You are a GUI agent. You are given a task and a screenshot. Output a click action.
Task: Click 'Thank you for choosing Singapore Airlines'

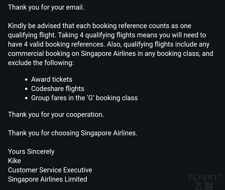(72, 133)
